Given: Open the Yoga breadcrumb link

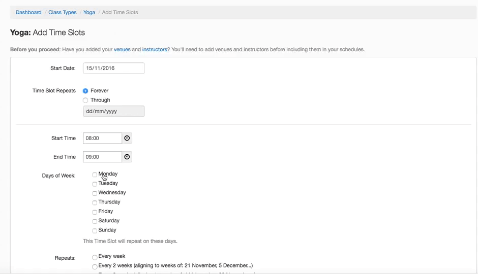Looking at the screenshot, I should pyautogui.click(x=89, y=12).
